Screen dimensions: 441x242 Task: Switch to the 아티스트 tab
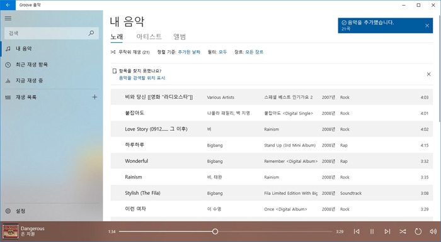pos(149,36)
